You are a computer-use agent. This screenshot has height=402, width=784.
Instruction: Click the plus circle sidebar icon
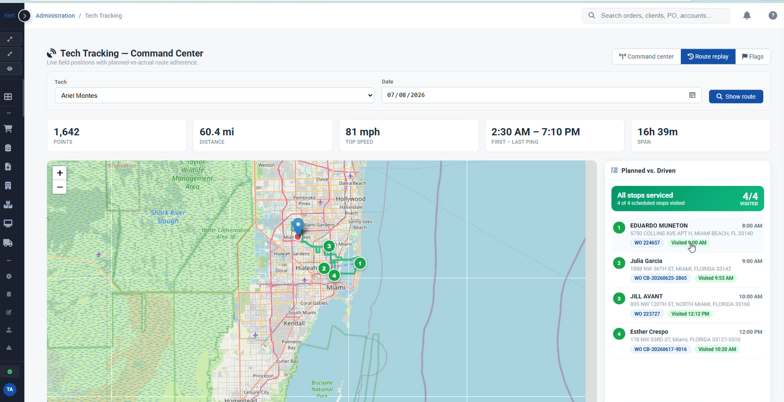pos(9,277)
